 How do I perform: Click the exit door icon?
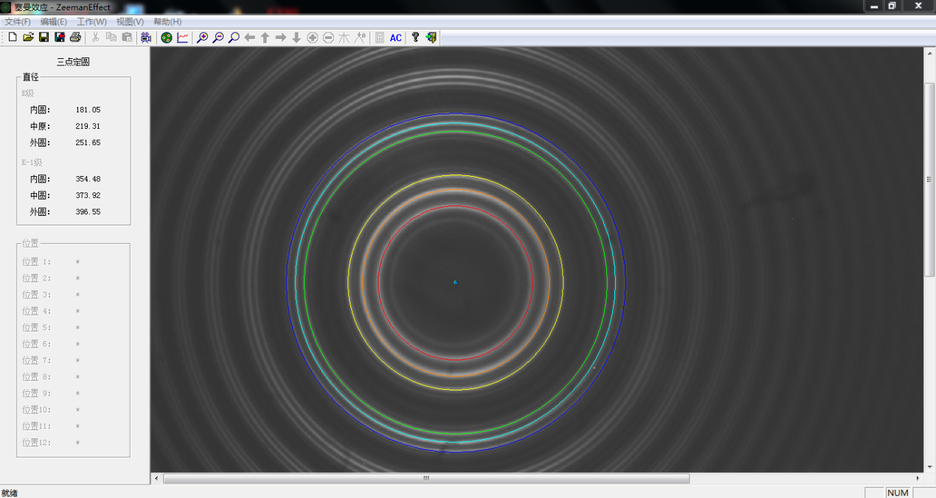(x=431, y=38)
